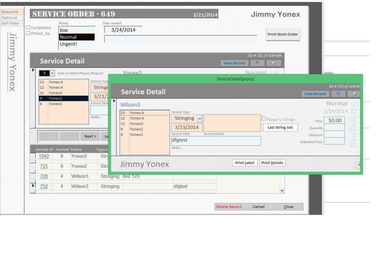Image resolution: width=384 pixels, height=256 pixels.
Task: Click Discount field in popup
Action: (x=334, y=134)
